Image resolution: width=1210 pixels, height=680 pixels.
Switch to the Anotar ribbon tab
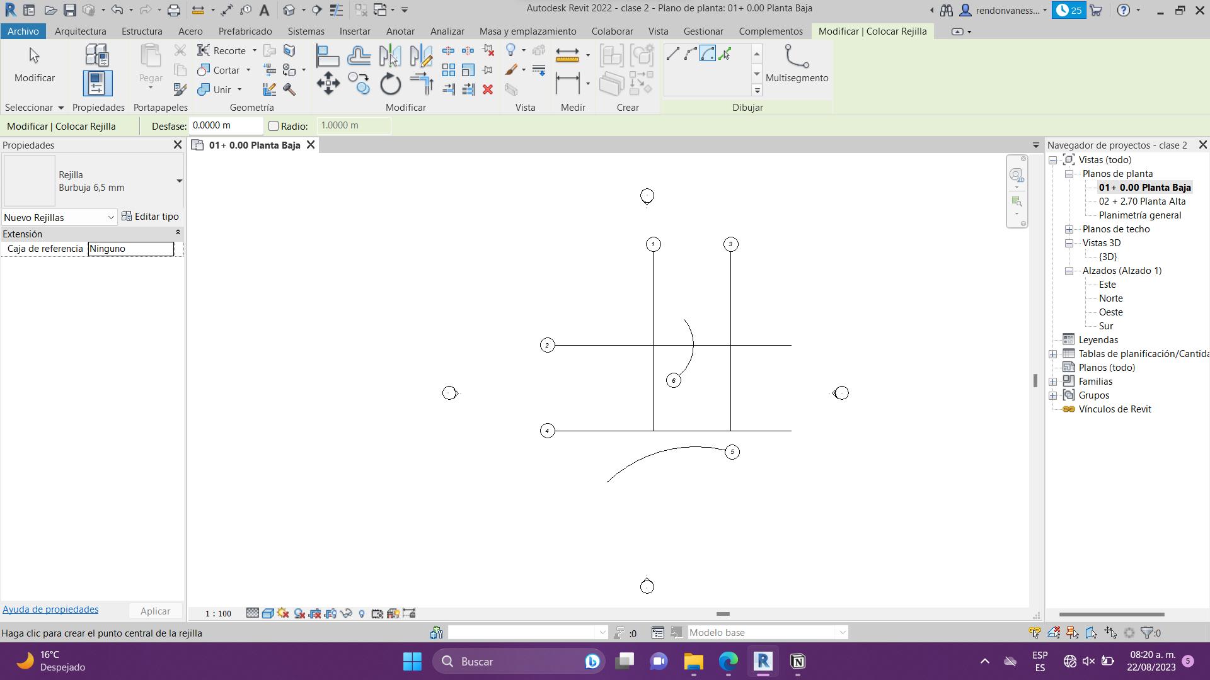(x=400, y=31)
